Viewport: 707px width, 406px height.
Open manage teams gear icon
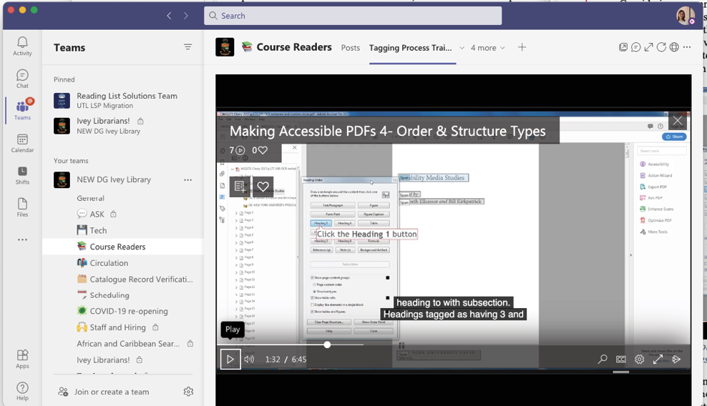click(188, 392)
